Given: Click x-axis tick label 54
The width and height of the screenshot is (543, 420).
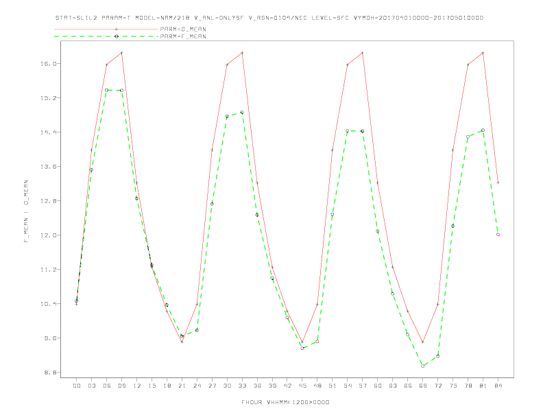Looking at the screenshot, I should click(x=348, y=386).
